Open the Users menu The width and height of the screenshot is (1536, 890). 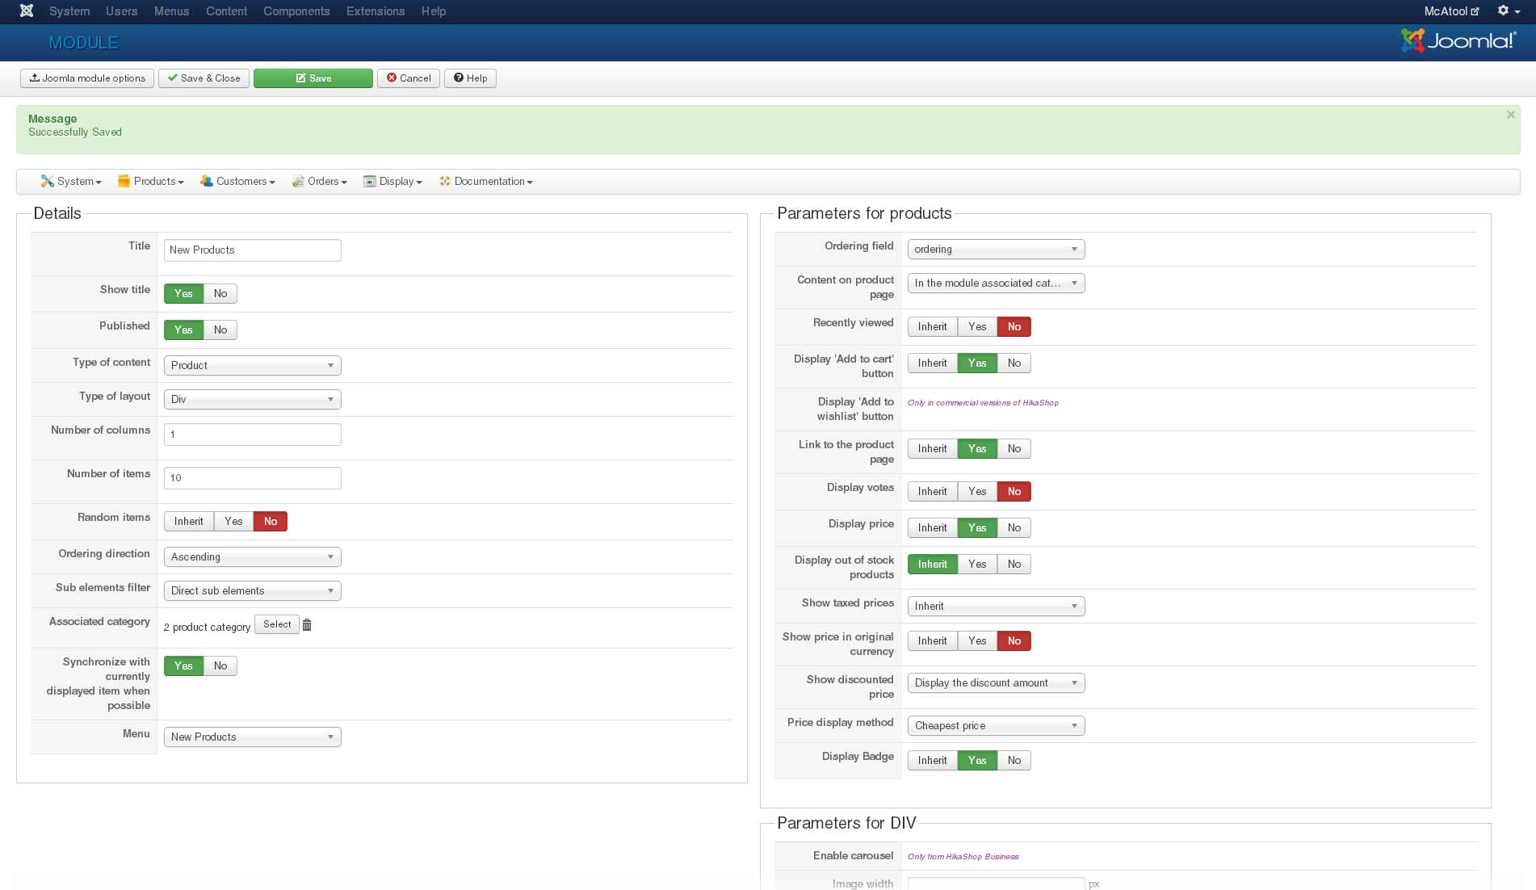[x=121, y=11]
